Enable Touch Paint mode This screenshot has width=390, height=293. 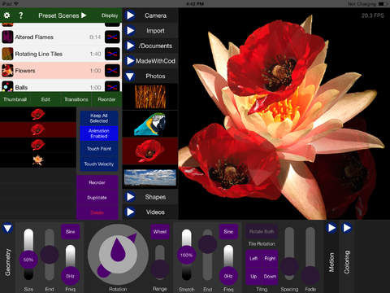pyautogui.click(x=99, y=149)
